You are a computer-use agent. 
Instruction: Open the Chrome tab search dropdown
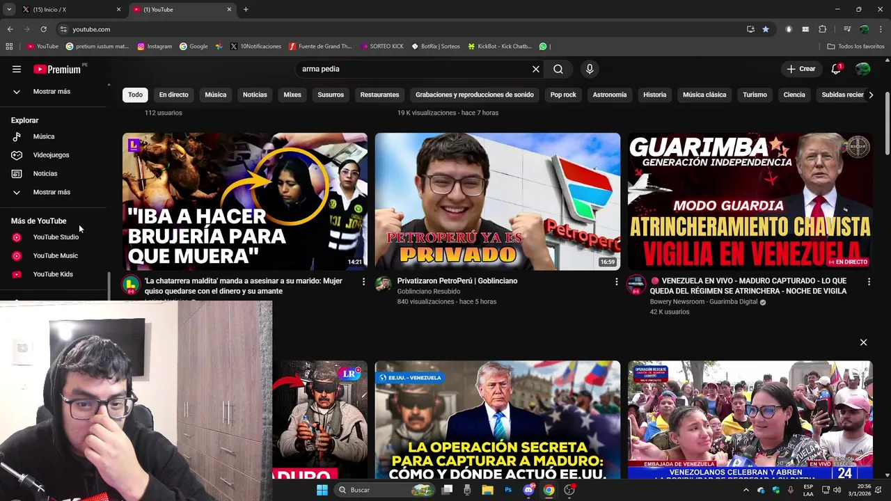(x=9, y=10)
